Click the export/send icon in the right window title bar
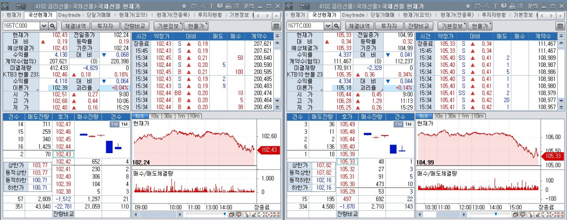567x220 pixels. (479, 6)
